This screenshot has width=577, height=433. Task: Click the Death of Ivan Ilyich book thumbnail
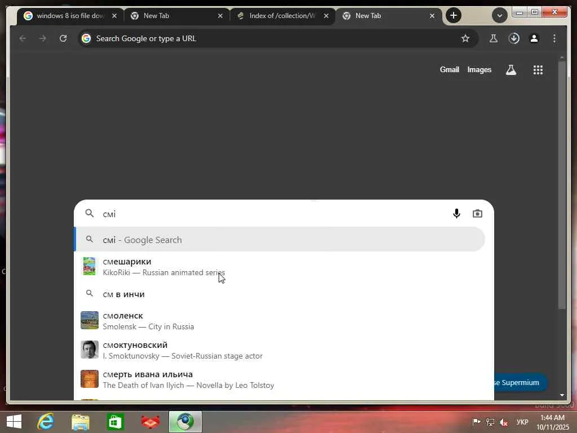[90, 379]
